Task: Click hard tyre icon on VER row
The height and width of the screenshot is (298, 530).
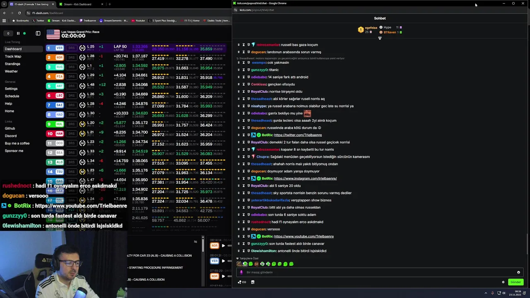Action: pyautogui.click(x=82, y=48)
